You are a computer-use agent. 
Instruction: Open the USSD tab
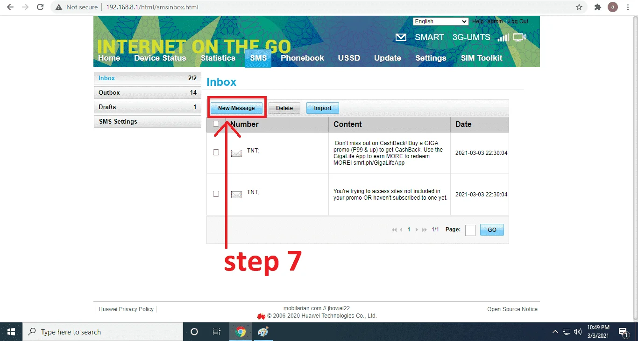(x=349, y=58)
